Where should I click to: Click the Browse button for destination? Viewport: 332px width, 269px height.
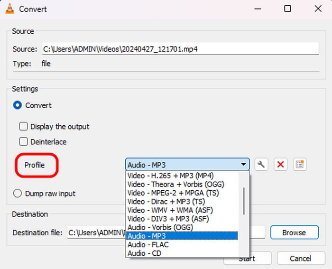pyautogui.click(x=295, y=232)
